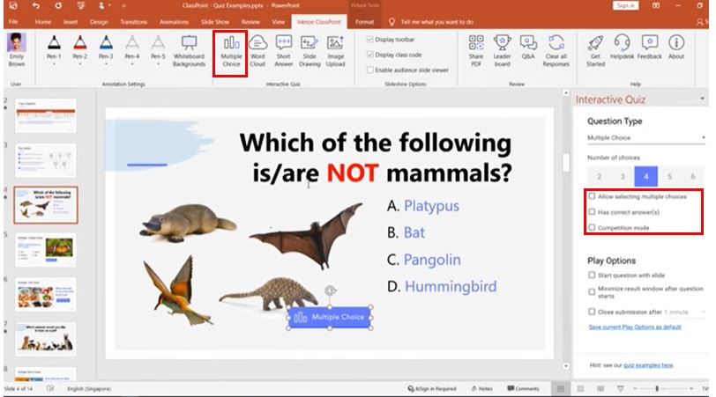Check Start question with slide
Screen dimensions: 716x397
592,276
